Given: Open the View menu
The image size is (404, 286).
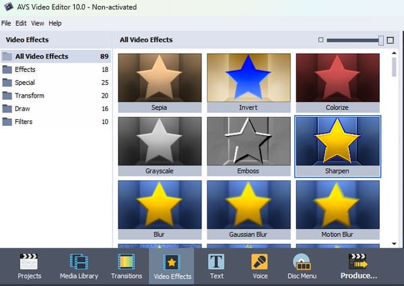Looking at the screenshot, I should 38,23.
